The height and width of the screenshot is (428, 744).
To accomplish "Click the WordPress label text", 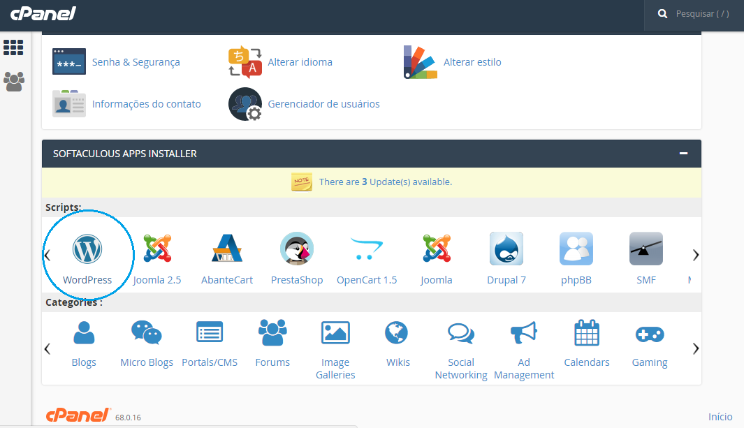I will 87,280.
